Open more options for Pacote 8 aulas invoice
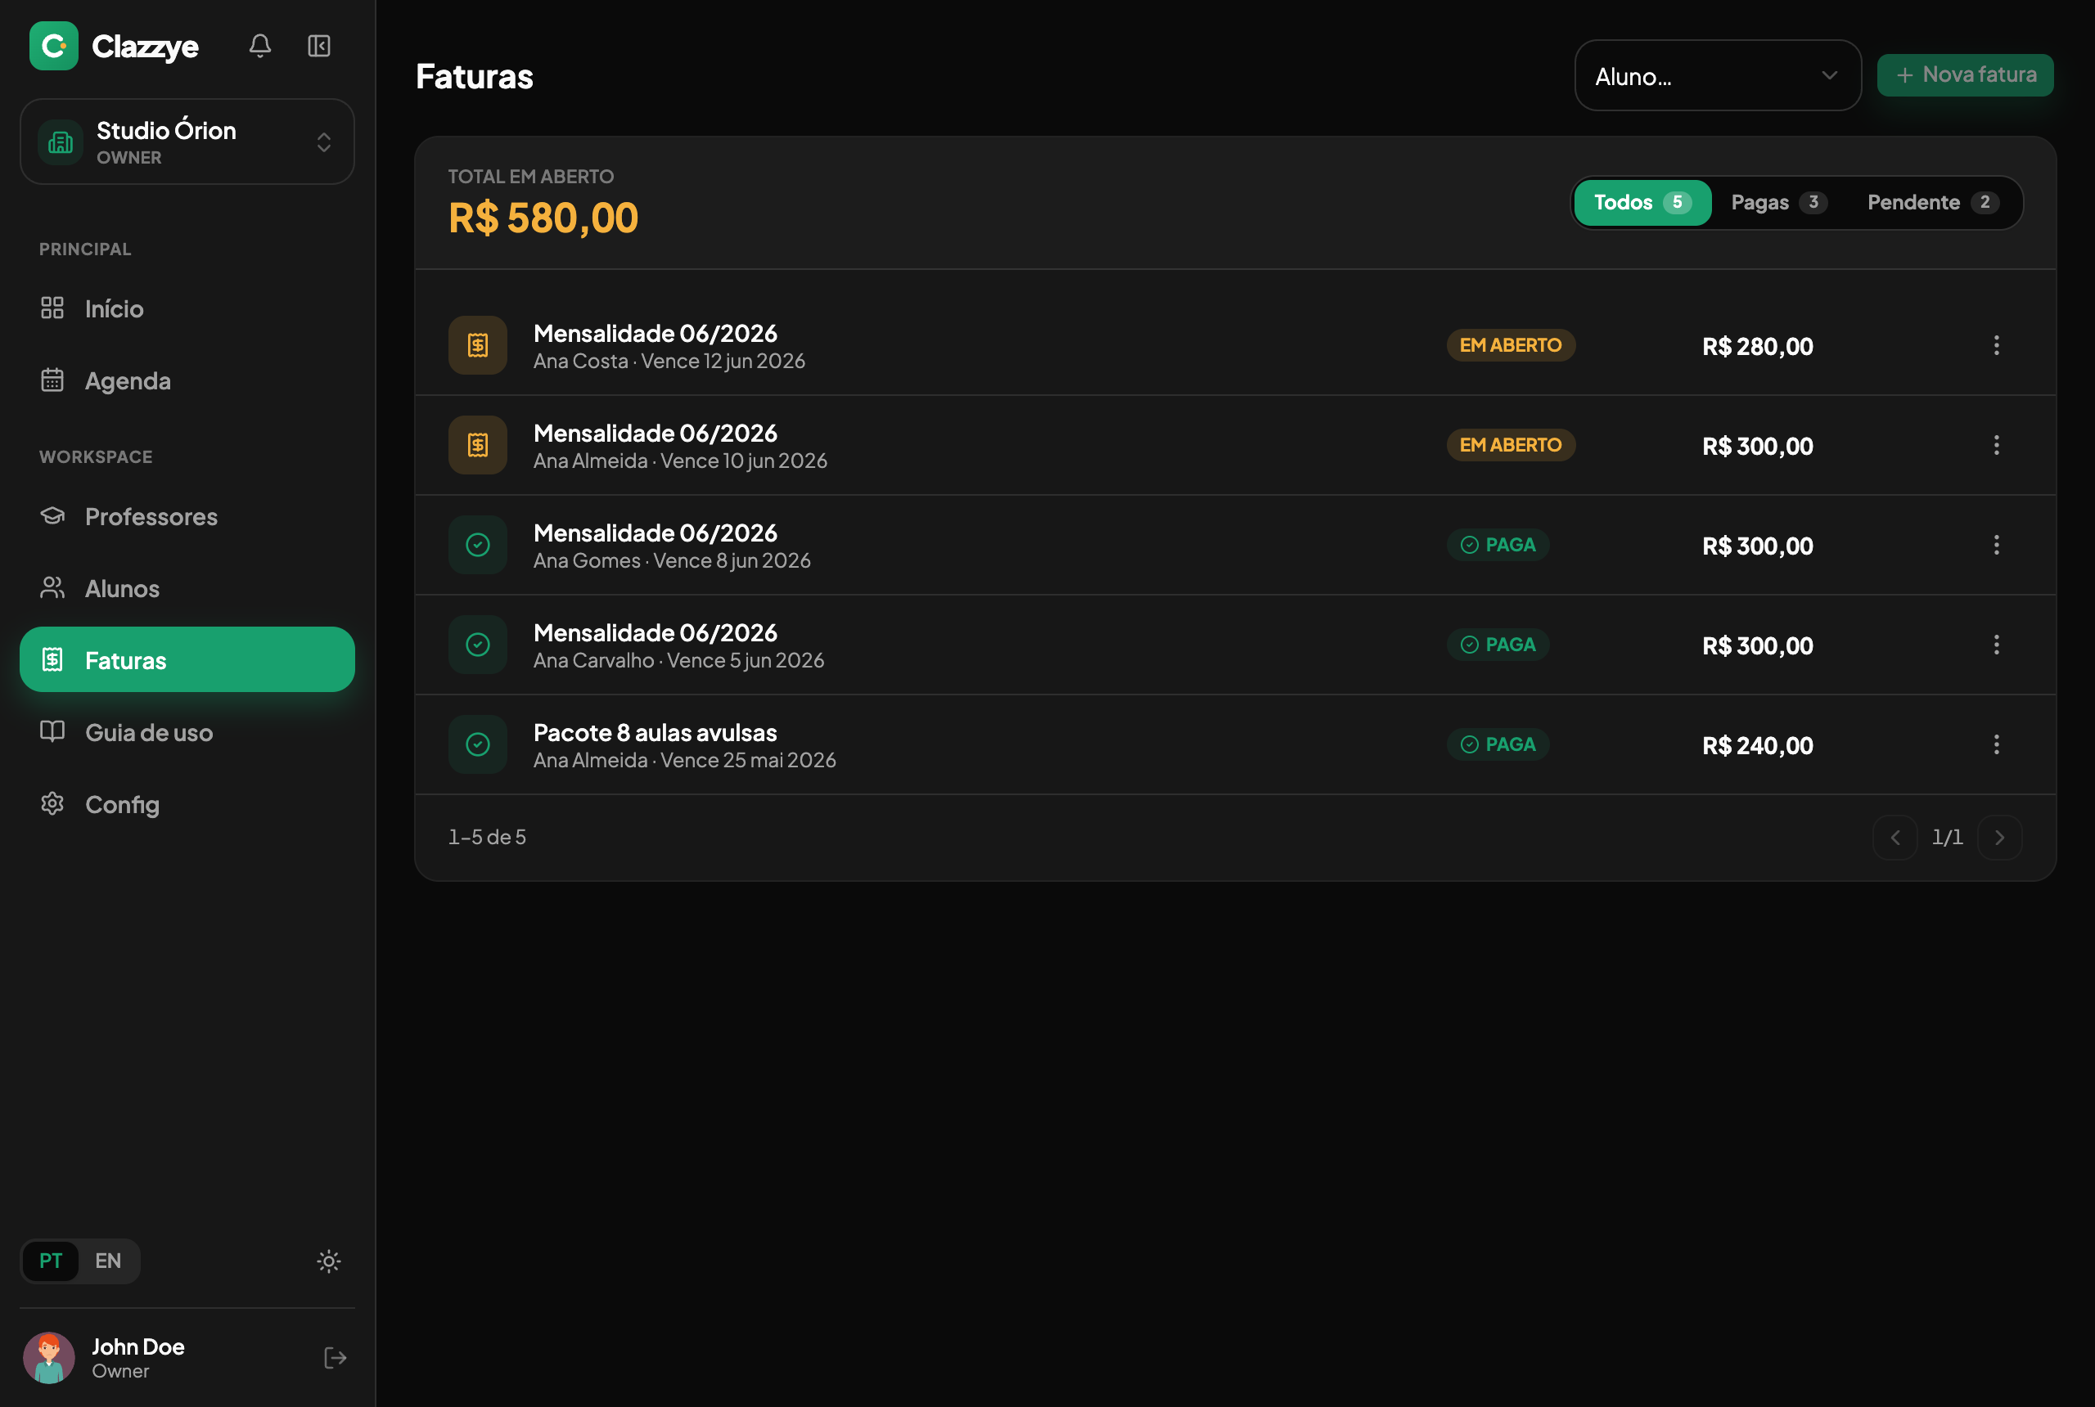 tap(1995, 744)
